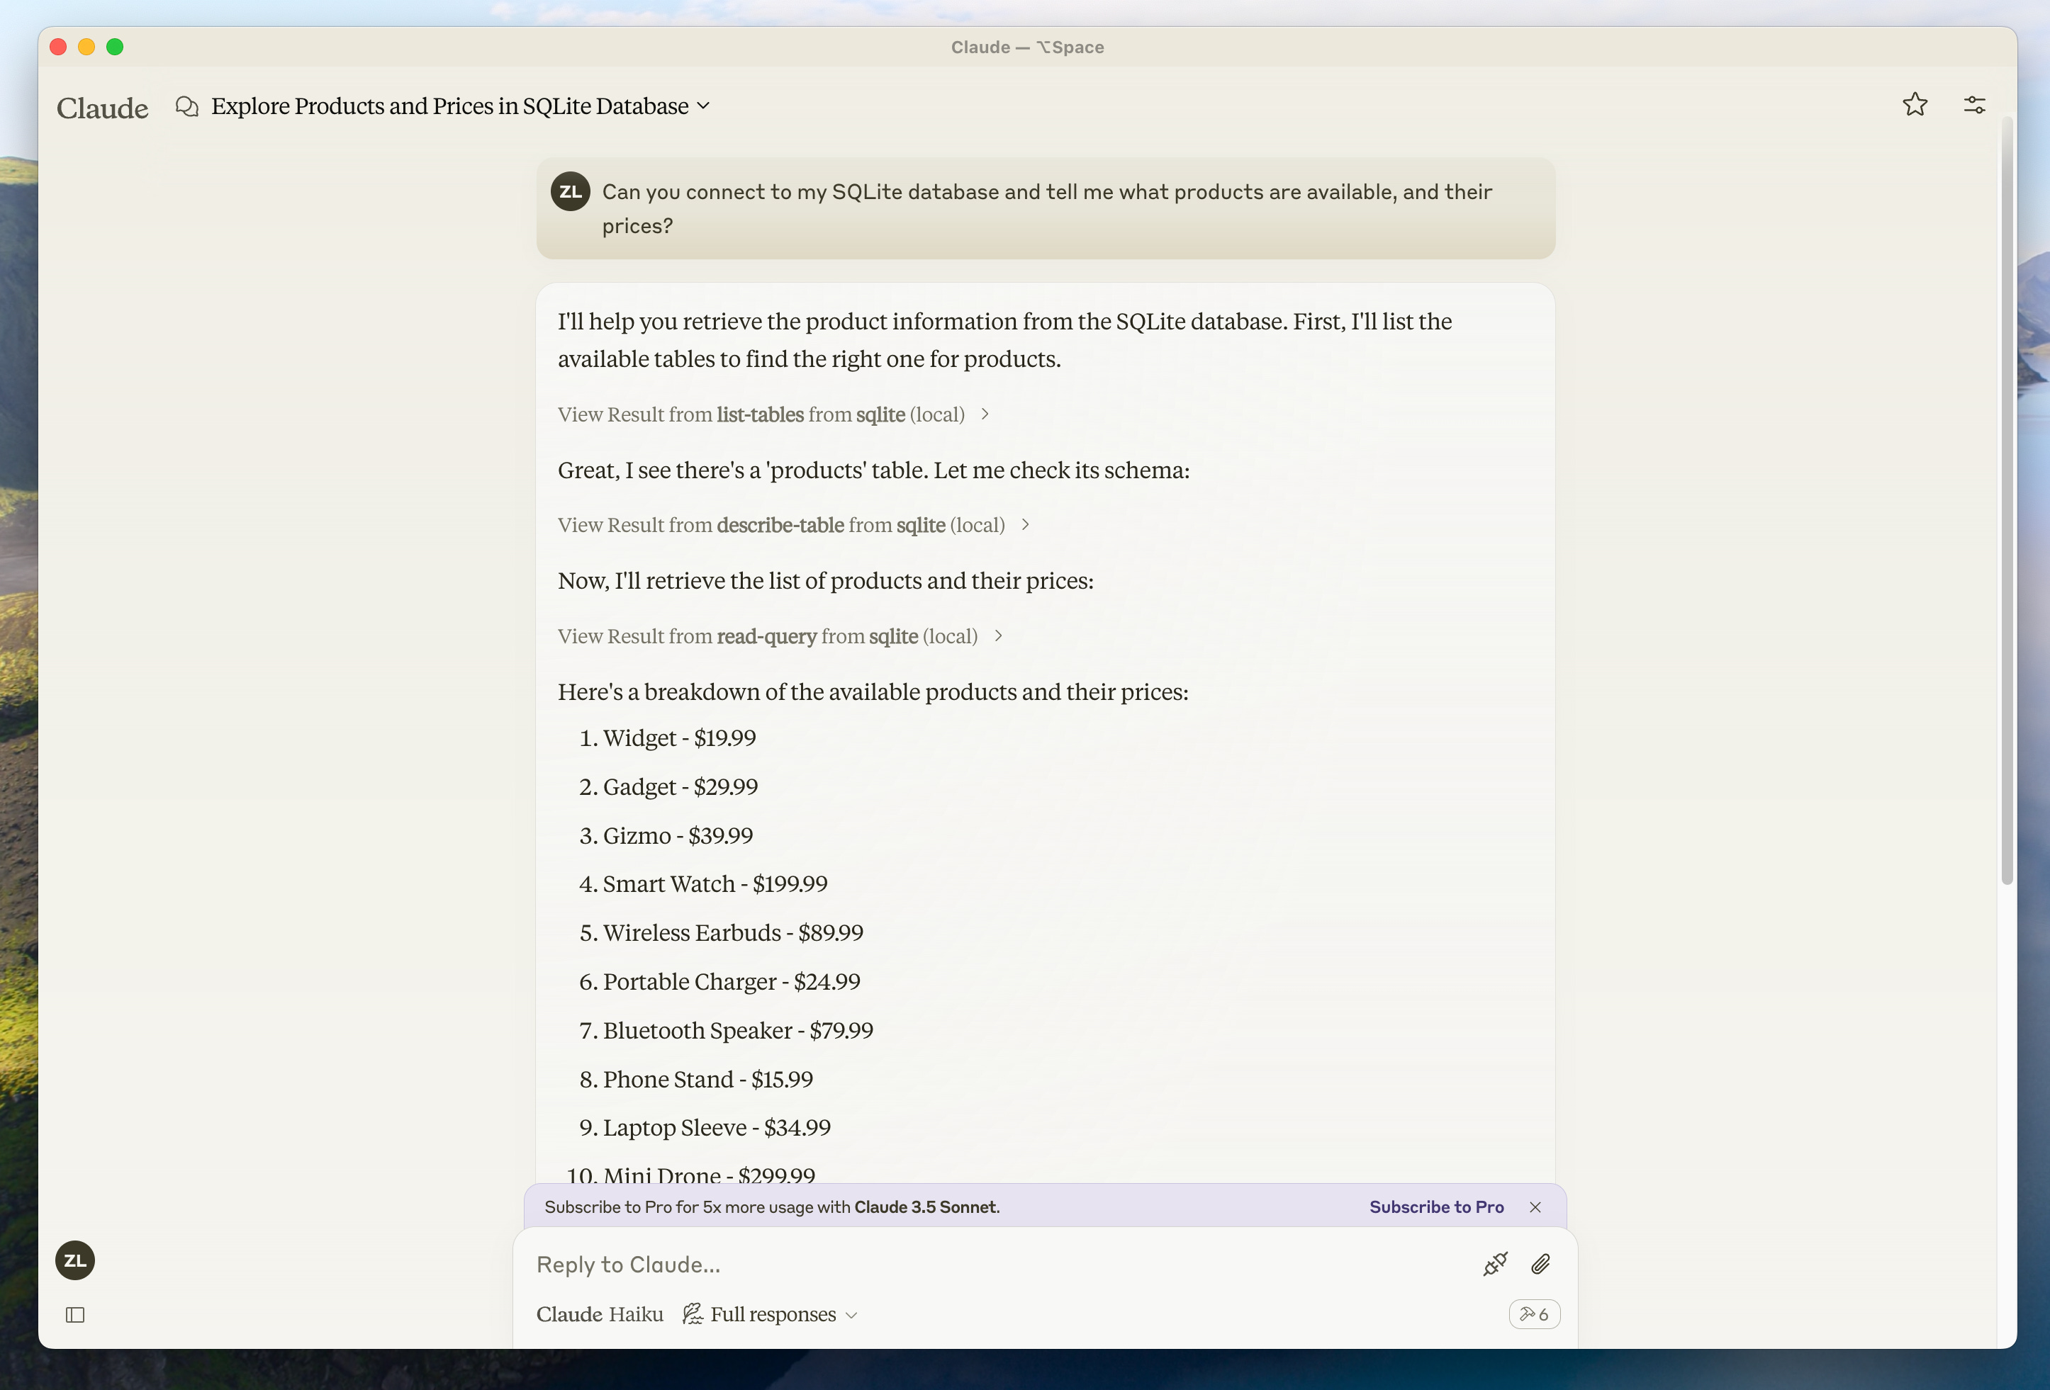The width and height of the screenshot is (2050, 1390).
Task: Click the ZL avatar in the user message
Action: click(x=571, y=191)
